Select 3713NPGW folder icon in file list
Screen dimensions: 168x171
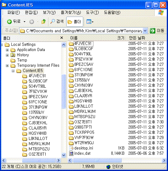click(x=71, y=75)
